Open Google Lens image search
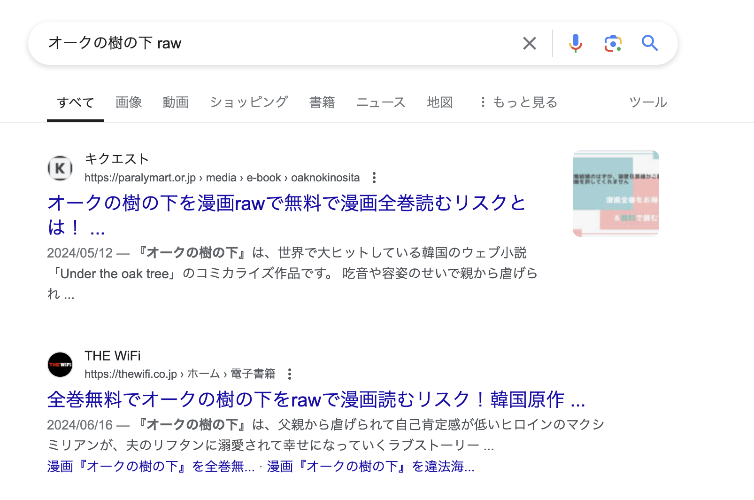The height and width of the screenshot is (500, 754). pyautogui.click(x=613, y=43)
